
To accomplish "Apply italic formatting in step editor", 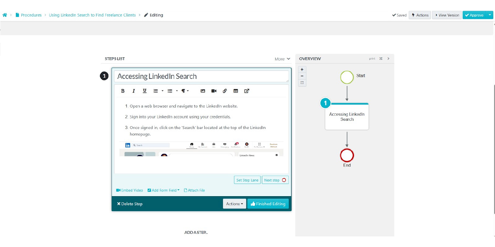I will (134, 91).
